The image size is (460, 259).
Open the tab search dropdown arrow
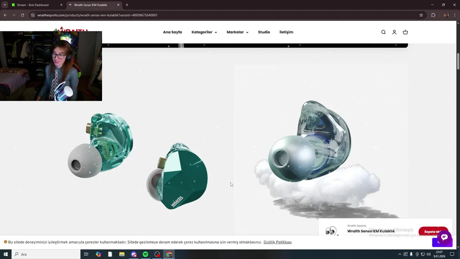click(x=5, y=5)
